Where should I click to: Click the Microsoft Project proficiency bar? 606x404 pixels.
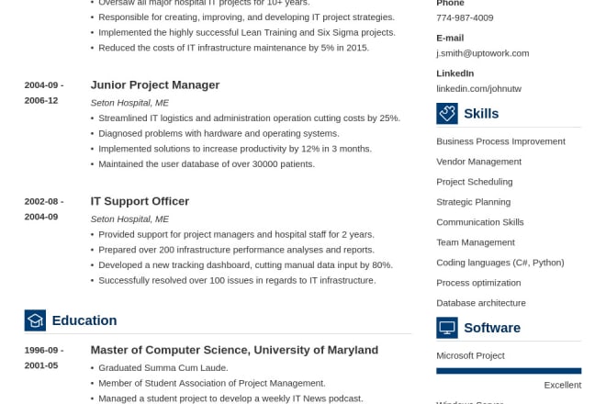click(509, 371)
